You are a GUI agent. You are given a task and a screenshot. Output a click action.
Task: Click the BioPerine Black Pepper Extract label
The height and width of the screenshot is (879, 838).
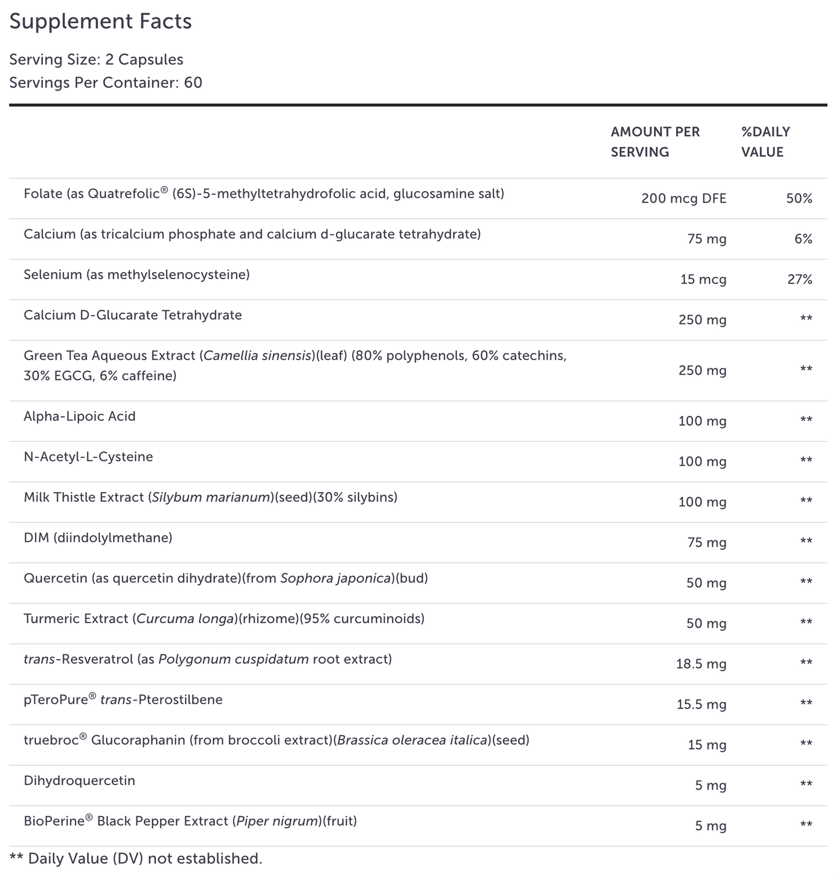pyautogui.click(x=190, y=822)
